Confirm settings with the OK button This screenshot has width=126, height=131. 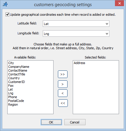pyautogui.click(x=51, y=122)
